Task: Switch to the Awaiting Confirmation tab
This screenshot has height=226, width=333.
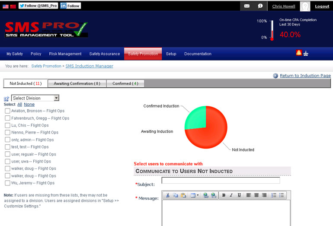Action: tap(77, 83)
